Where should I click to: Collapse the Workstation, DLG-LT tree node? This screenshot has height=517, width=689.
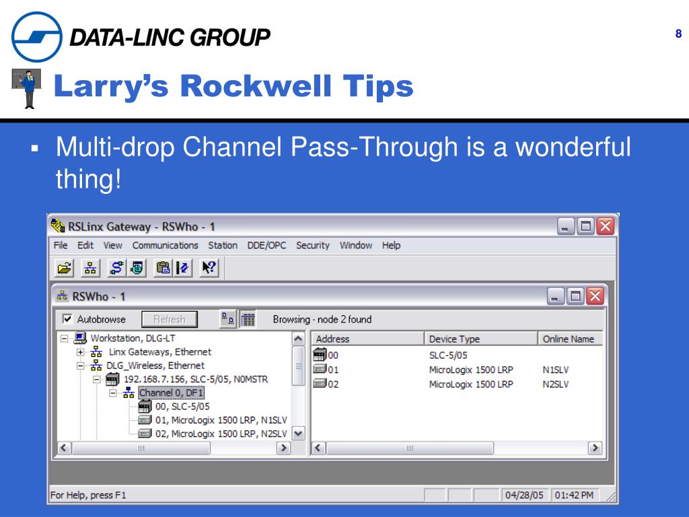coord(64,339)
